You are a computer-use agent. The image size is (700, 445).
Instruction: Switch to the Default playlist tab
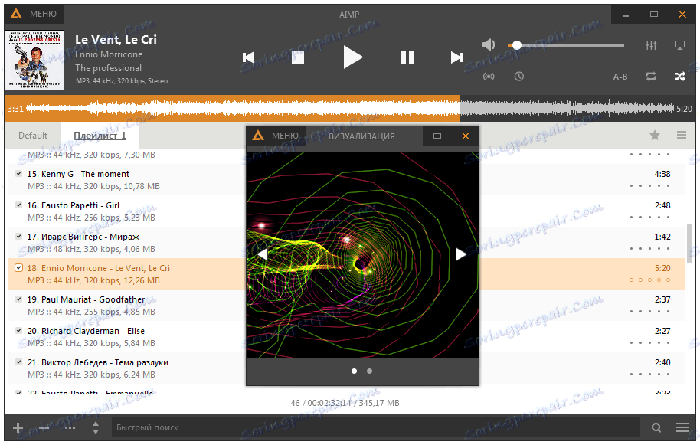click(x=33, y=136)
